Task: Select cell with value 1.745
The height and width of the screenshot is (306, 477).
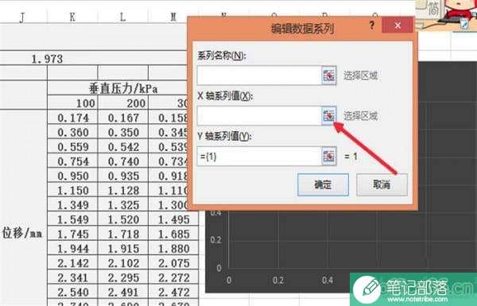Action: pos(72,234)
